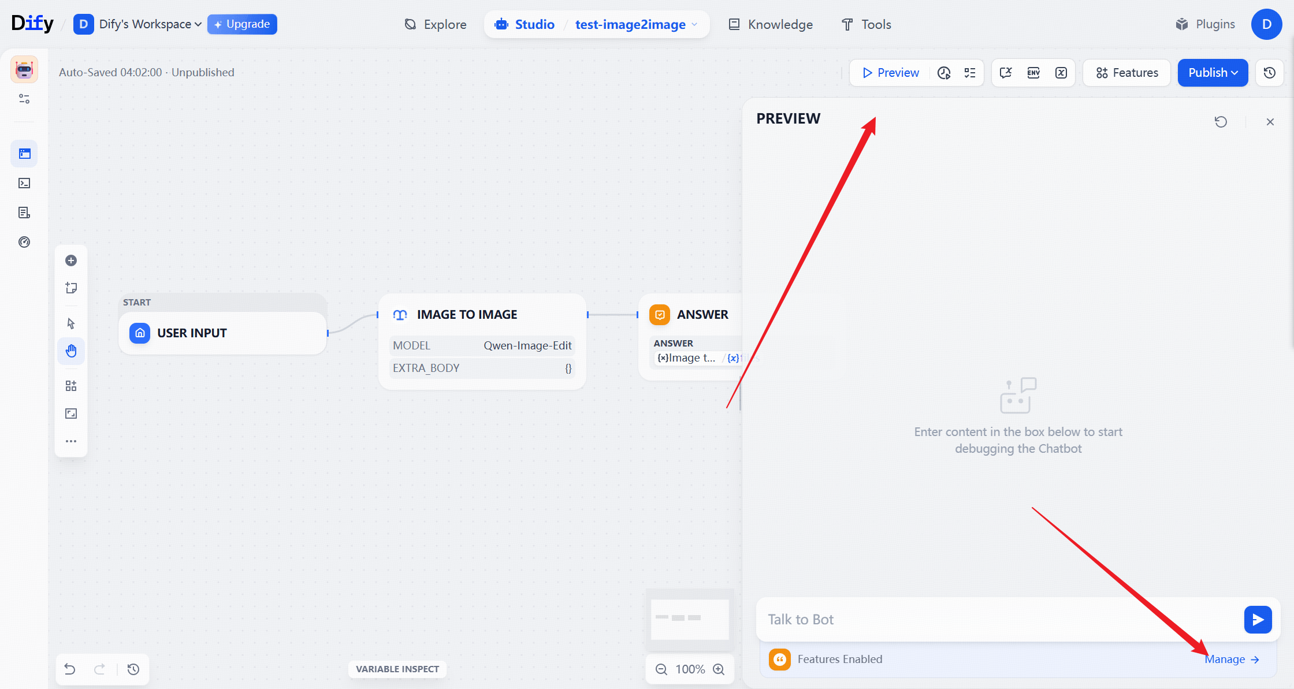Expand test-image2image app dropdown
This screenshot has height=689, width=1294.
(694, 24)
